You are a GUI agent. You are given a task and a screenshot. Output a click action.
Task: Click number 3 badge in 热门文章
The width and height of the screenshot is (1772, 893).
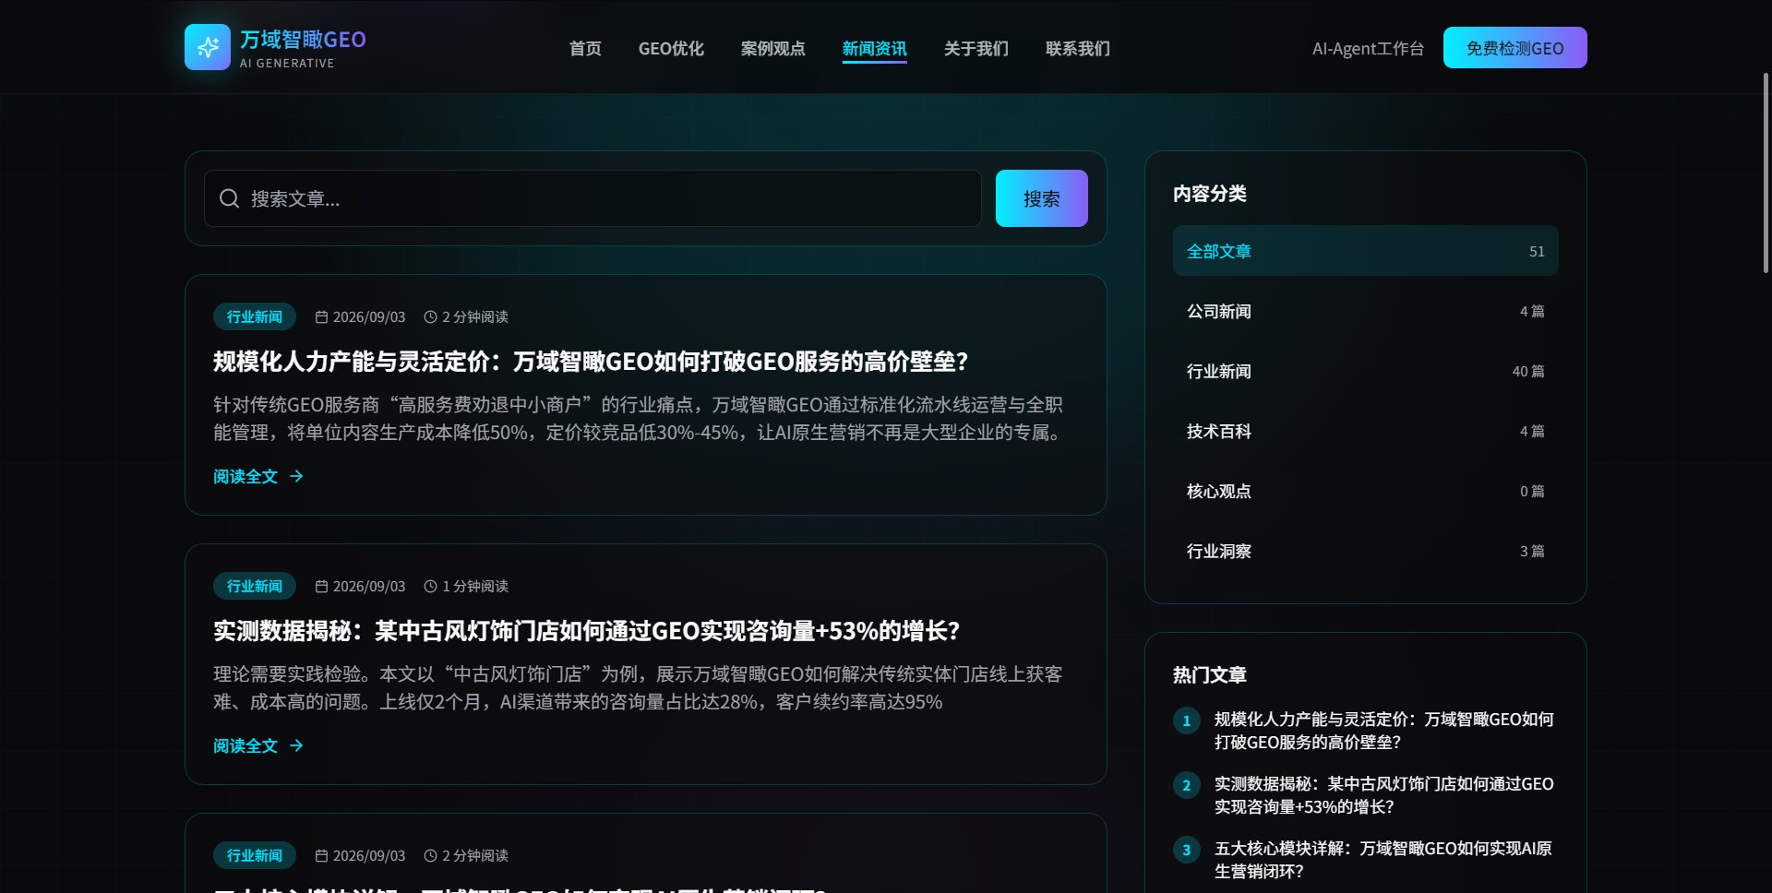pyautogui.click(x=1187, y=850)
